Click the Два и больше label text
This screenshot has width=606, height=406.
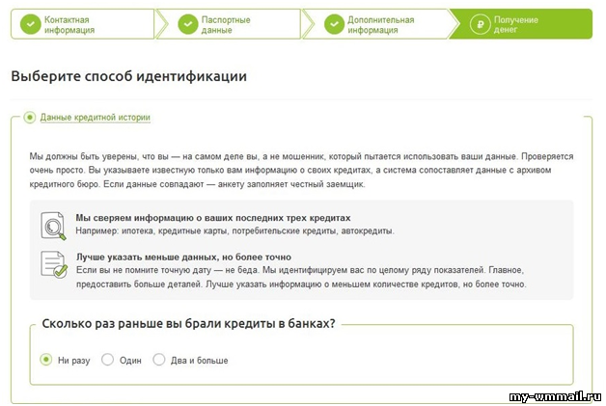click(x=200, y=361)
